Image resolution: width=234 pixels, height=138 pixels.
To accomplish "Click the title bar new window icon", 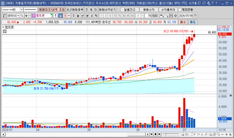I will click(204, 3).
